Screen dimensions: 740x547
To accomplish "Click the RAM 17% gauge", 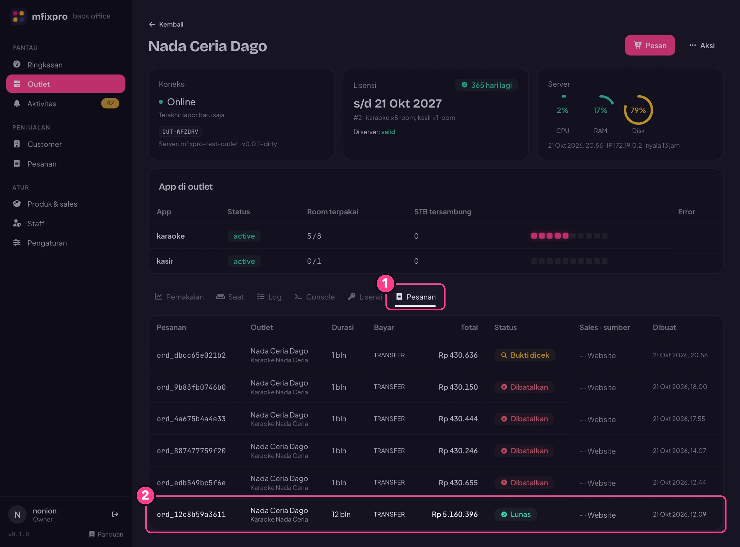I will click(x=600, y=110).
